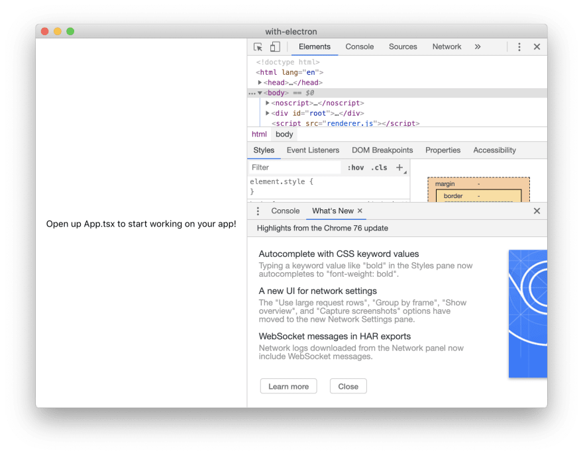Open the drawer three-dots menu
This screenshot has width=583, height=455.
click(x=258, y=211)
